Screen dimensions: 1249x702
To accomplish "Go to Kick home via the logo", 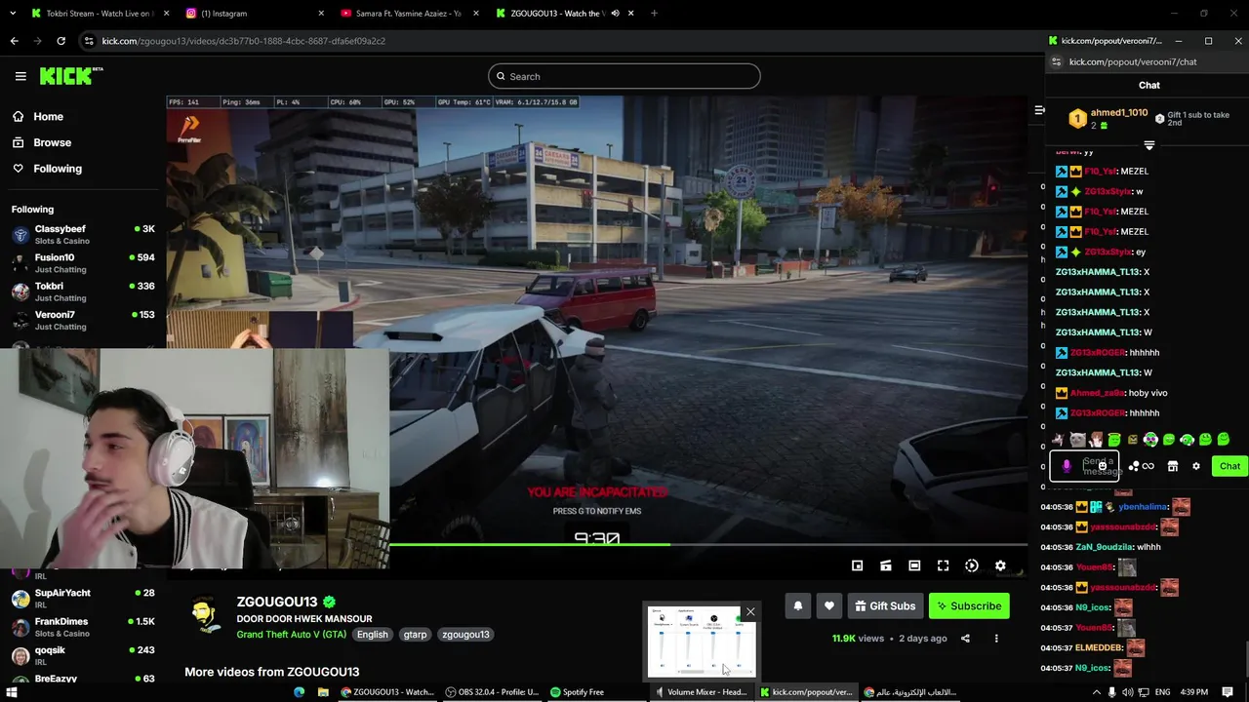I will coord(71,76).
